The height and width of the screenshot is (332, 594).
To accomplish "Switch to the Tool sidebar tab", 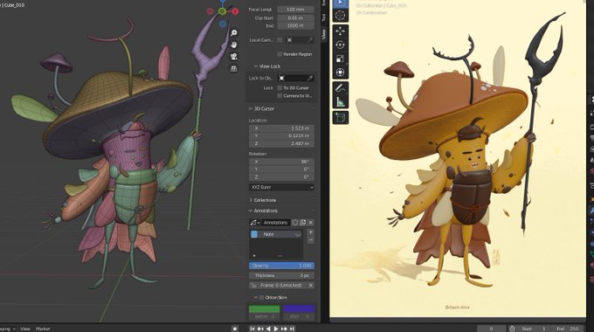I will click(x=324, y=17).
